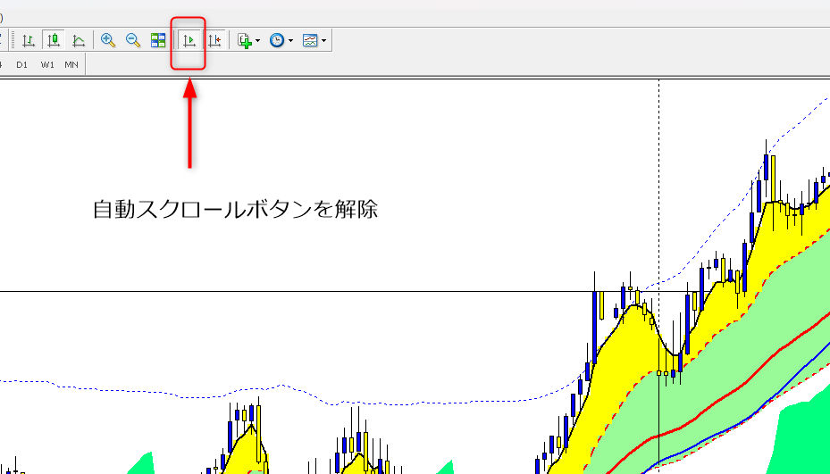Select the D1 timeframe
This screenshot has width=830, height=474.
21,64
